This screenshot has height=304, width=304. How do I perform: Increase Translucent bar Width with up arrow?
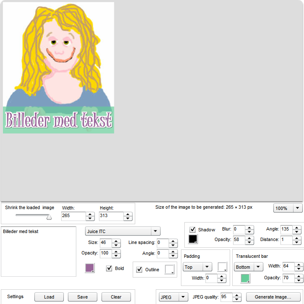pyautogui.click(x=299, y=265)
